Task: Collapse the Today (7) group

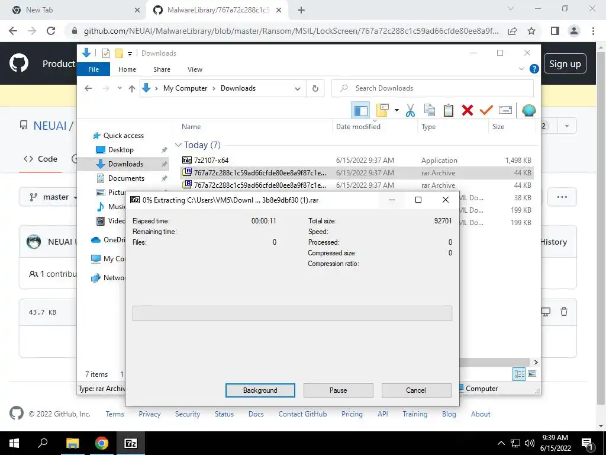Action: [x=178, y=145]
